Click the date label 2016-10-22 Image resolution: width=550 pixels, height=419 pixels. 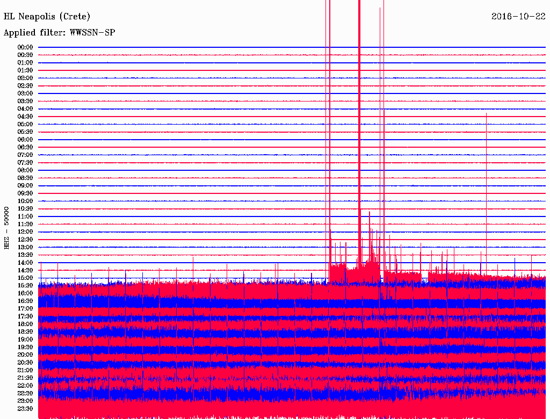[x=518, y=17]
